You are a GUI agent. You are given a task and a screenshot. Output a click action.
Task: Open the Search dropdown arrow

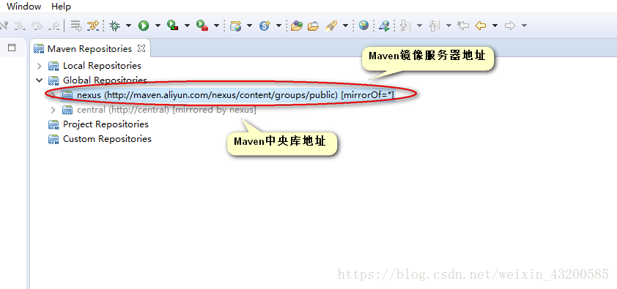coord(345,26)
